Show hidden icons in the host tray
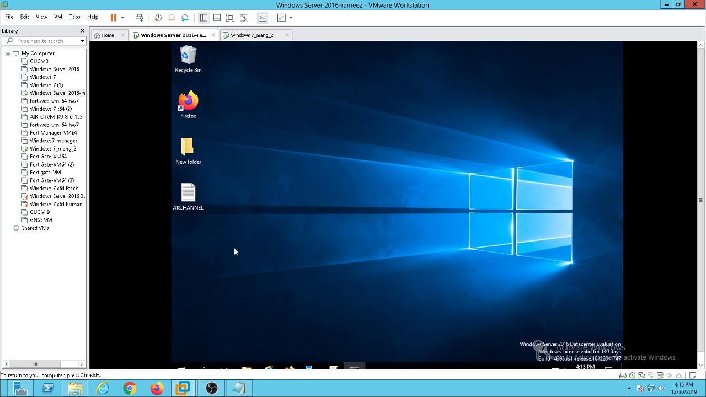Image resolution: width=706 pixels, height=397 pixels. coord(629,389)
